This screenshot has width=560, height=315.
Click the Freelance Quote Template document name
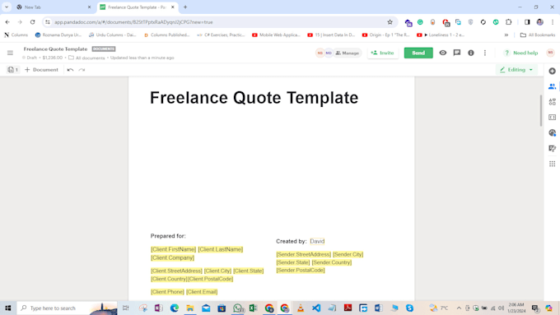55,49
